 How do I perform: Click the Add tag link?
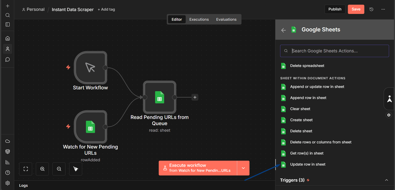[x=106, y=10]
